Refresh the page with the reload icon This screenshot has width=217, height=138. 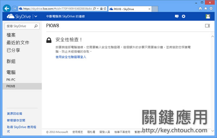coord(105,9)
